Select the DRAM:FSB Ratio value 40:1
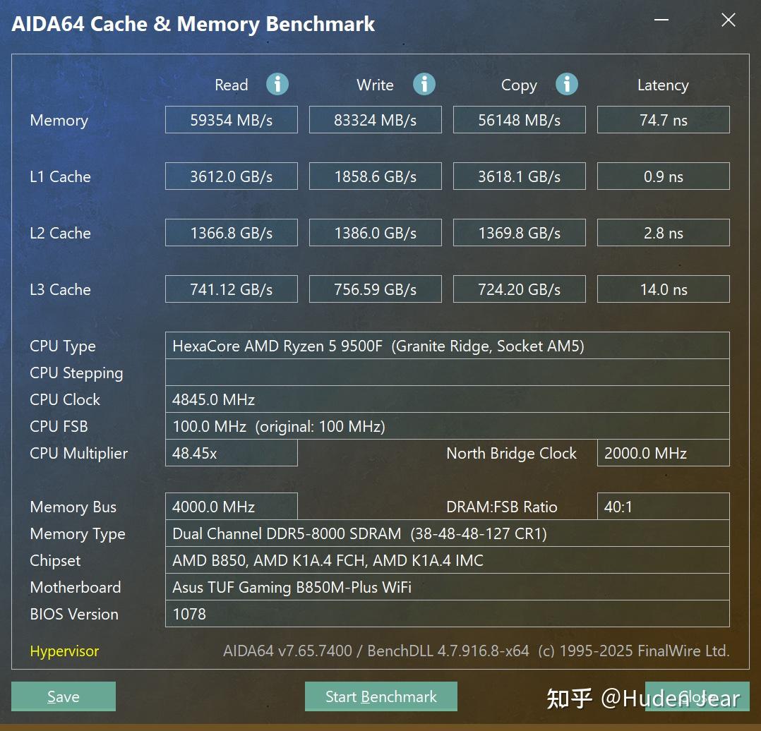Image resolution: width=761 pixels, height=731 pixels. point(663,507)
